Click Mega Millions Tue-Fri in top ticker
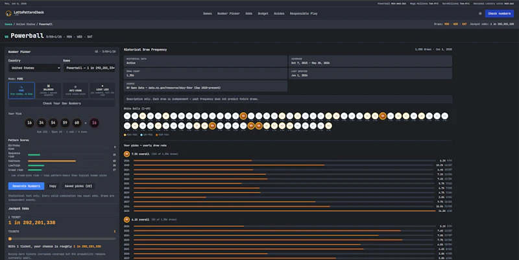Viewport: 519px width, 260px height. (x=424, y=4)
